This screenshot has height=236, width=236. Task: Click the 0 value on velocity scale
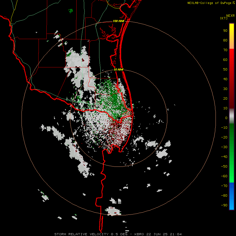[226, 118]
